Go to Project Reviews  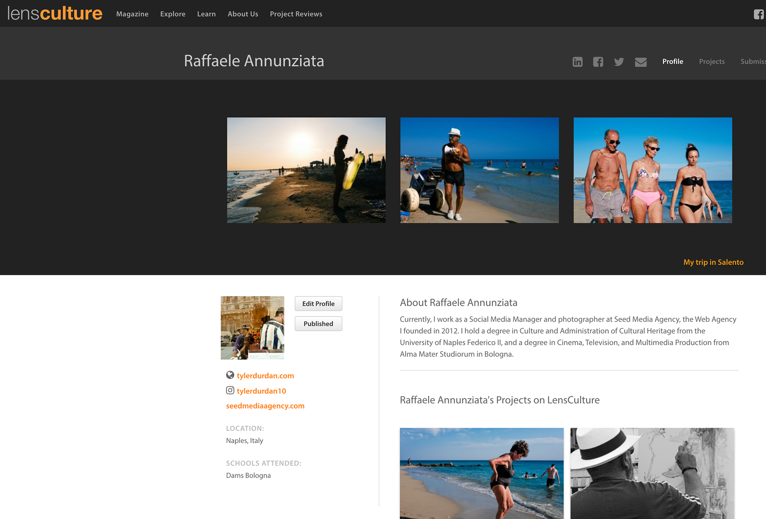(296, 14)
